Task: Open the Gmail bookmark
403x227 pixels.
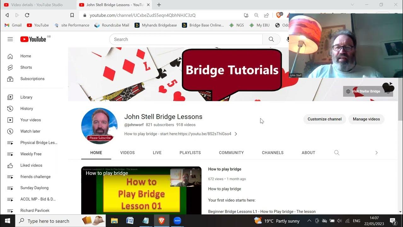Action: [13, 25]
